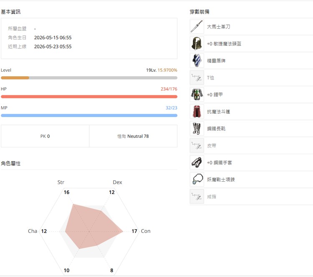Viewport: 313px width, 277px height.
Task: Select the +0 敏捷魔法頭盔 item name
Action: pos(224,44)
